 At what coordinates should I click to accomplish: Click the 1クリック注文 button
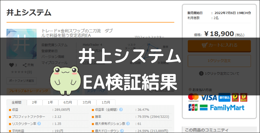coord(219,61)
